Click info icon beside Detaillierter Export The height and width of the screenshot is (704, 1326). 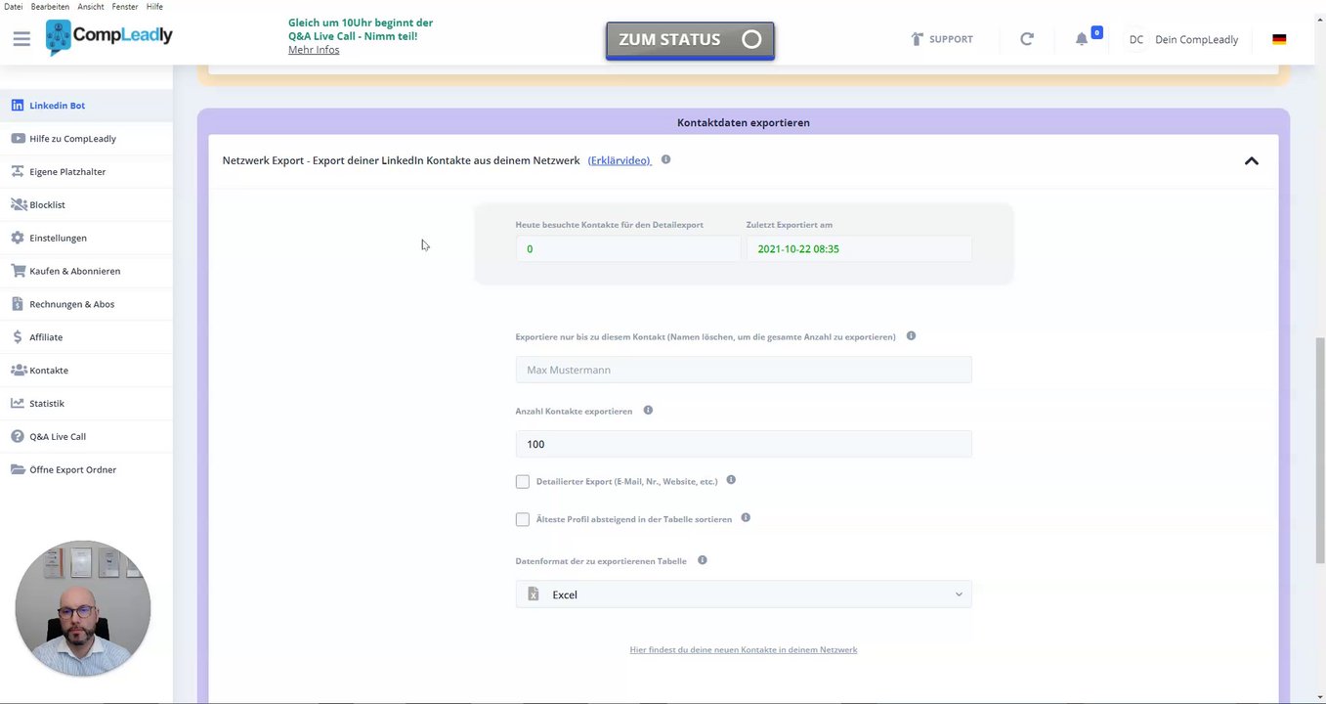731,480
